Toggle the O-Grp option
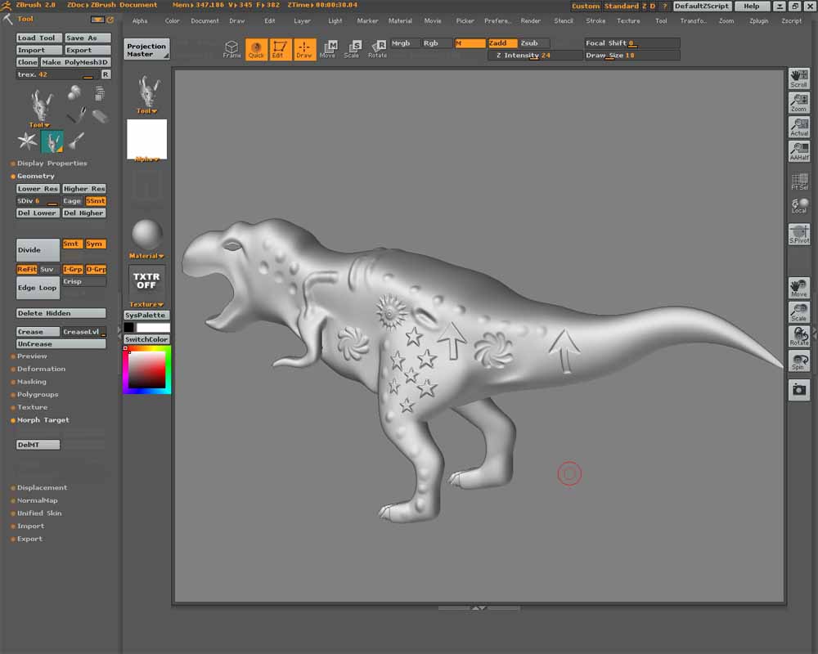Screen dimensions: 818x654 click(96, 269)
